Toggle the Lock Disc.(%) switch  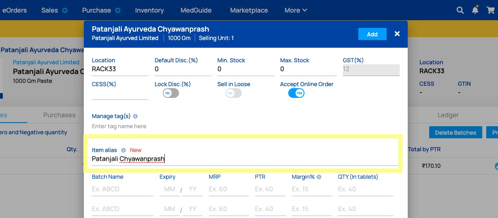(170, 93)
